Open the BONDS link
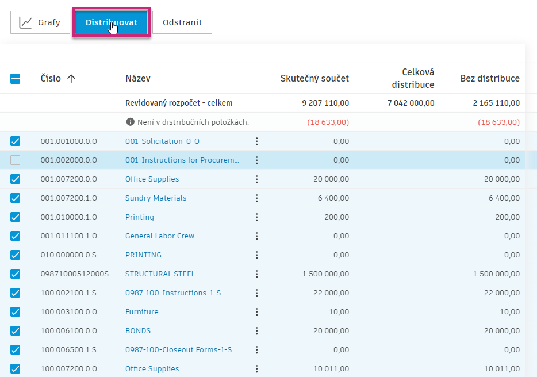Viewport: 537px width, 377px height. tap(138, 331)
